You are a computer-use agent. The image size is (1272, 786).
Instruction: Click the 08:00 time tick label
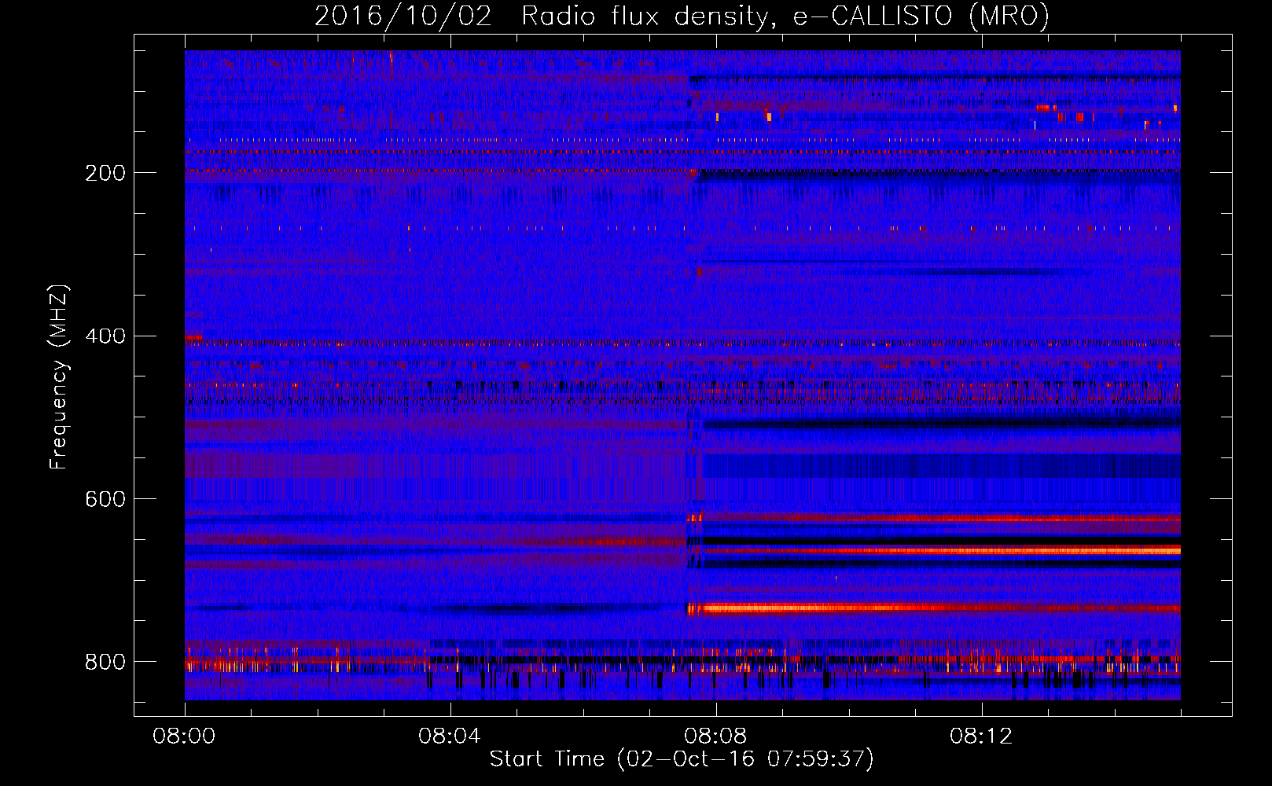184,736
